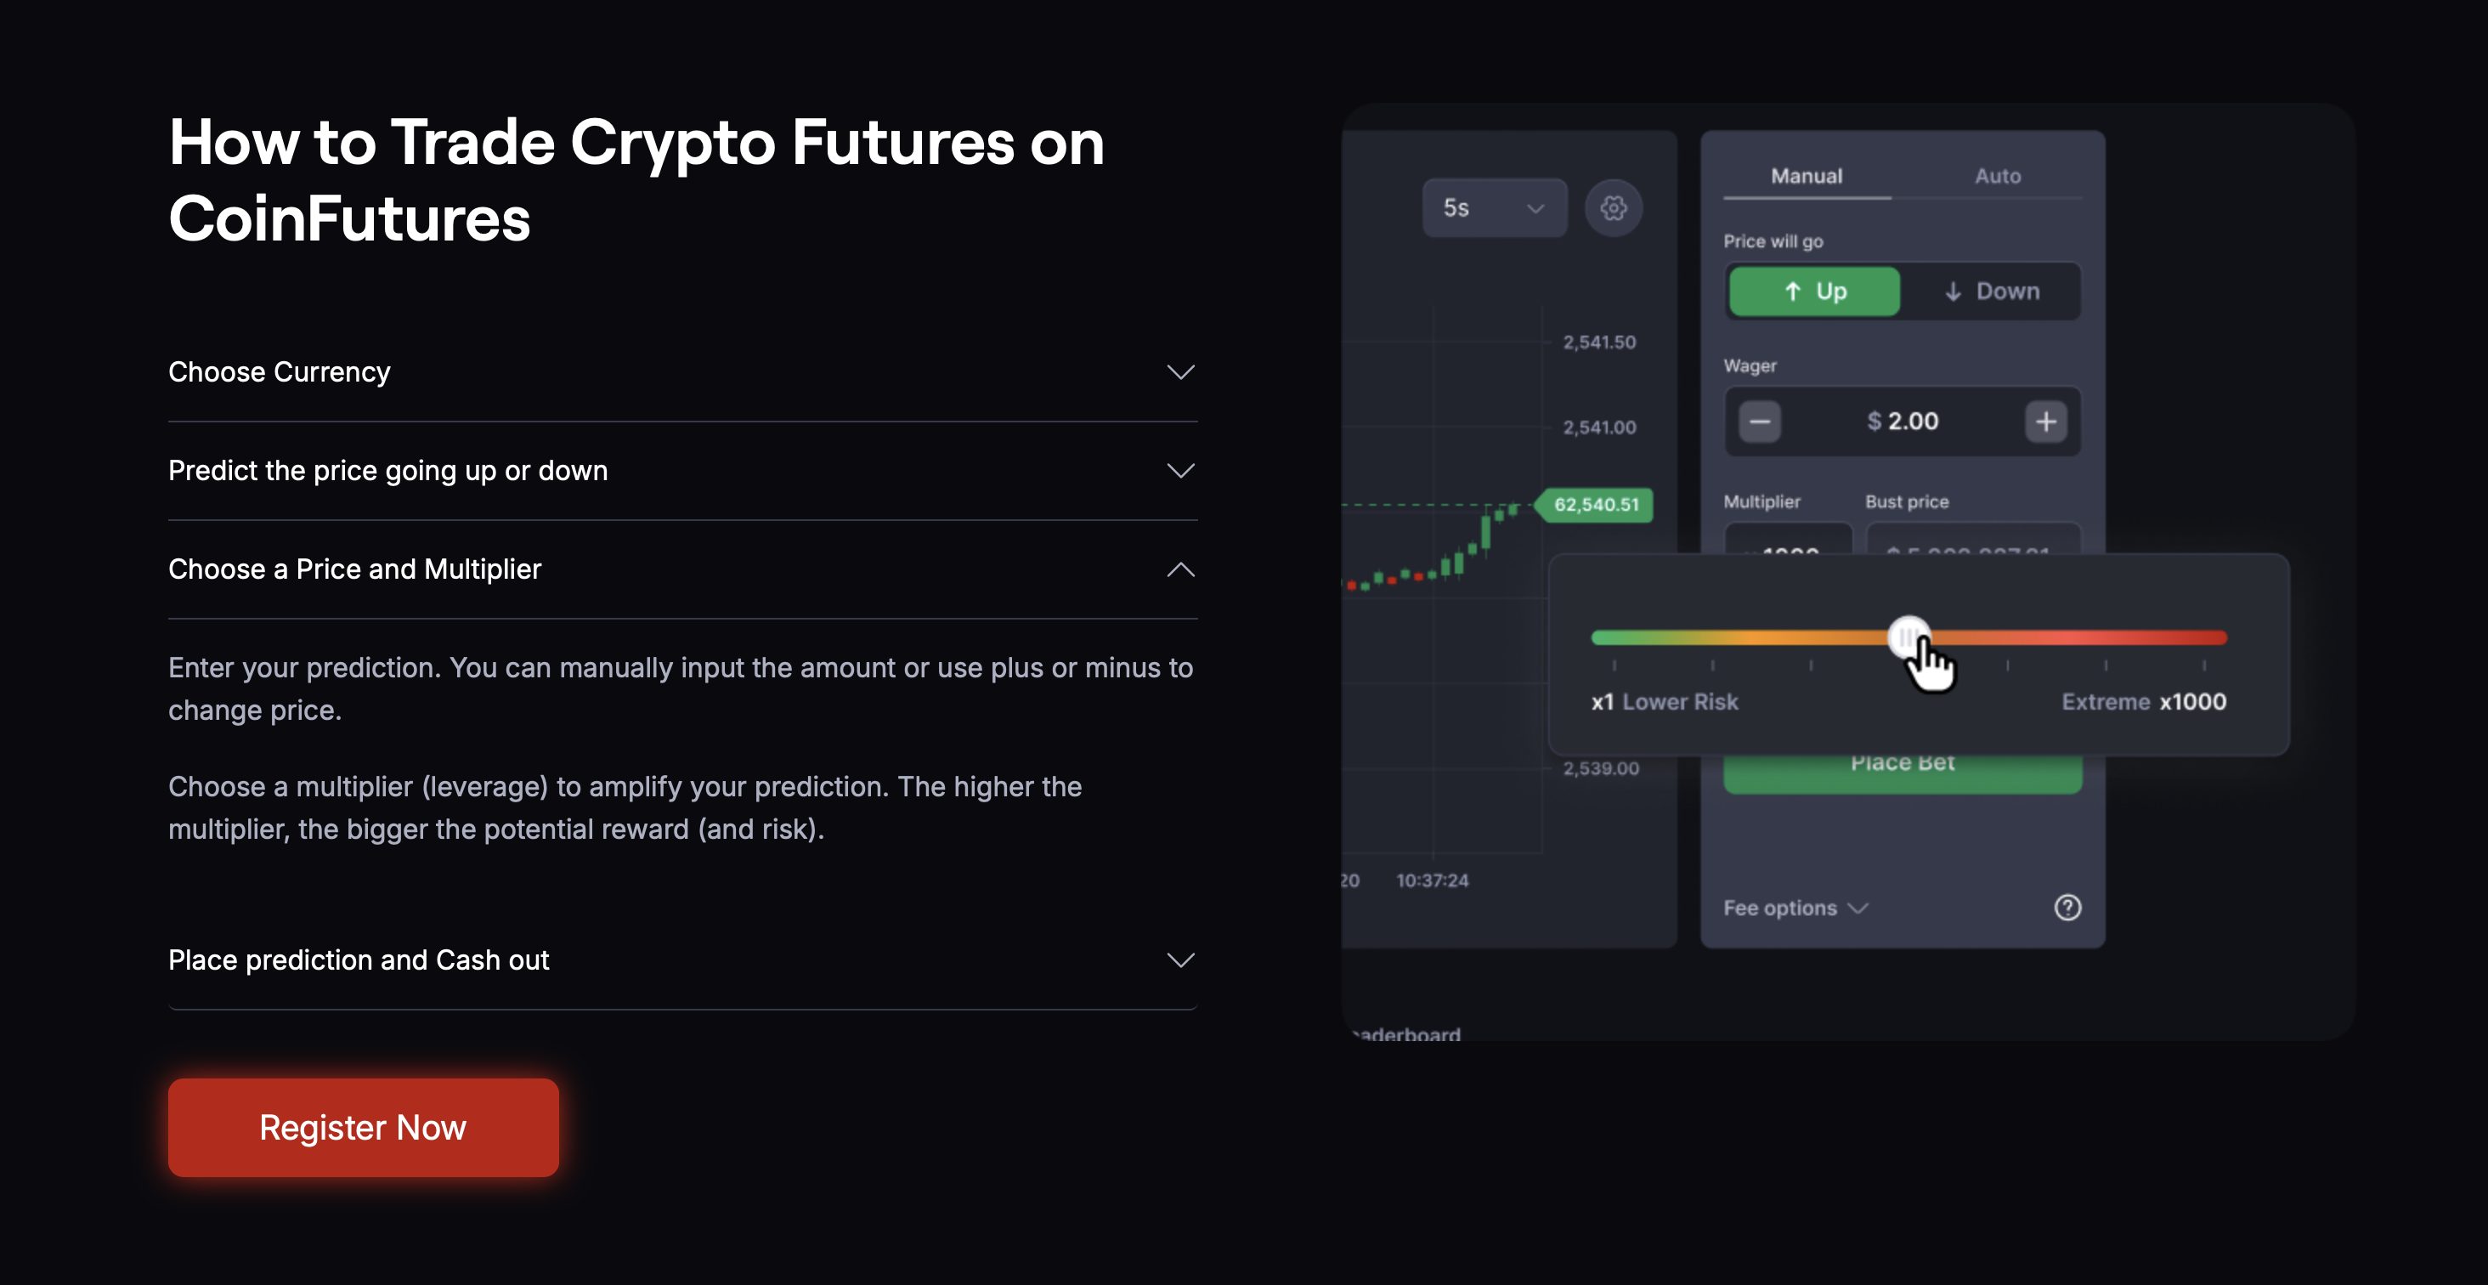Switch to the Auto tab
Viewport: 2488px width, 1285px height.
[x=1998, y=176]
